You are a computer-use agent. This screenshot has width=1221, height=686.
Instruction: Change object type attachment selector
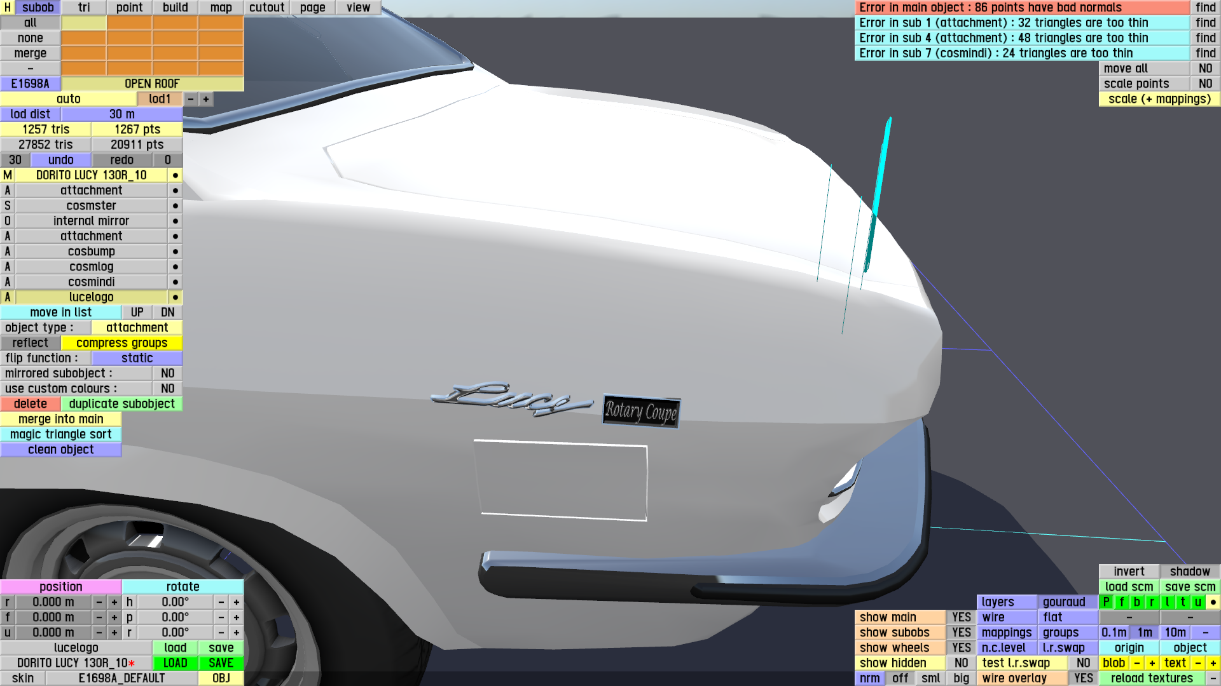137,328
